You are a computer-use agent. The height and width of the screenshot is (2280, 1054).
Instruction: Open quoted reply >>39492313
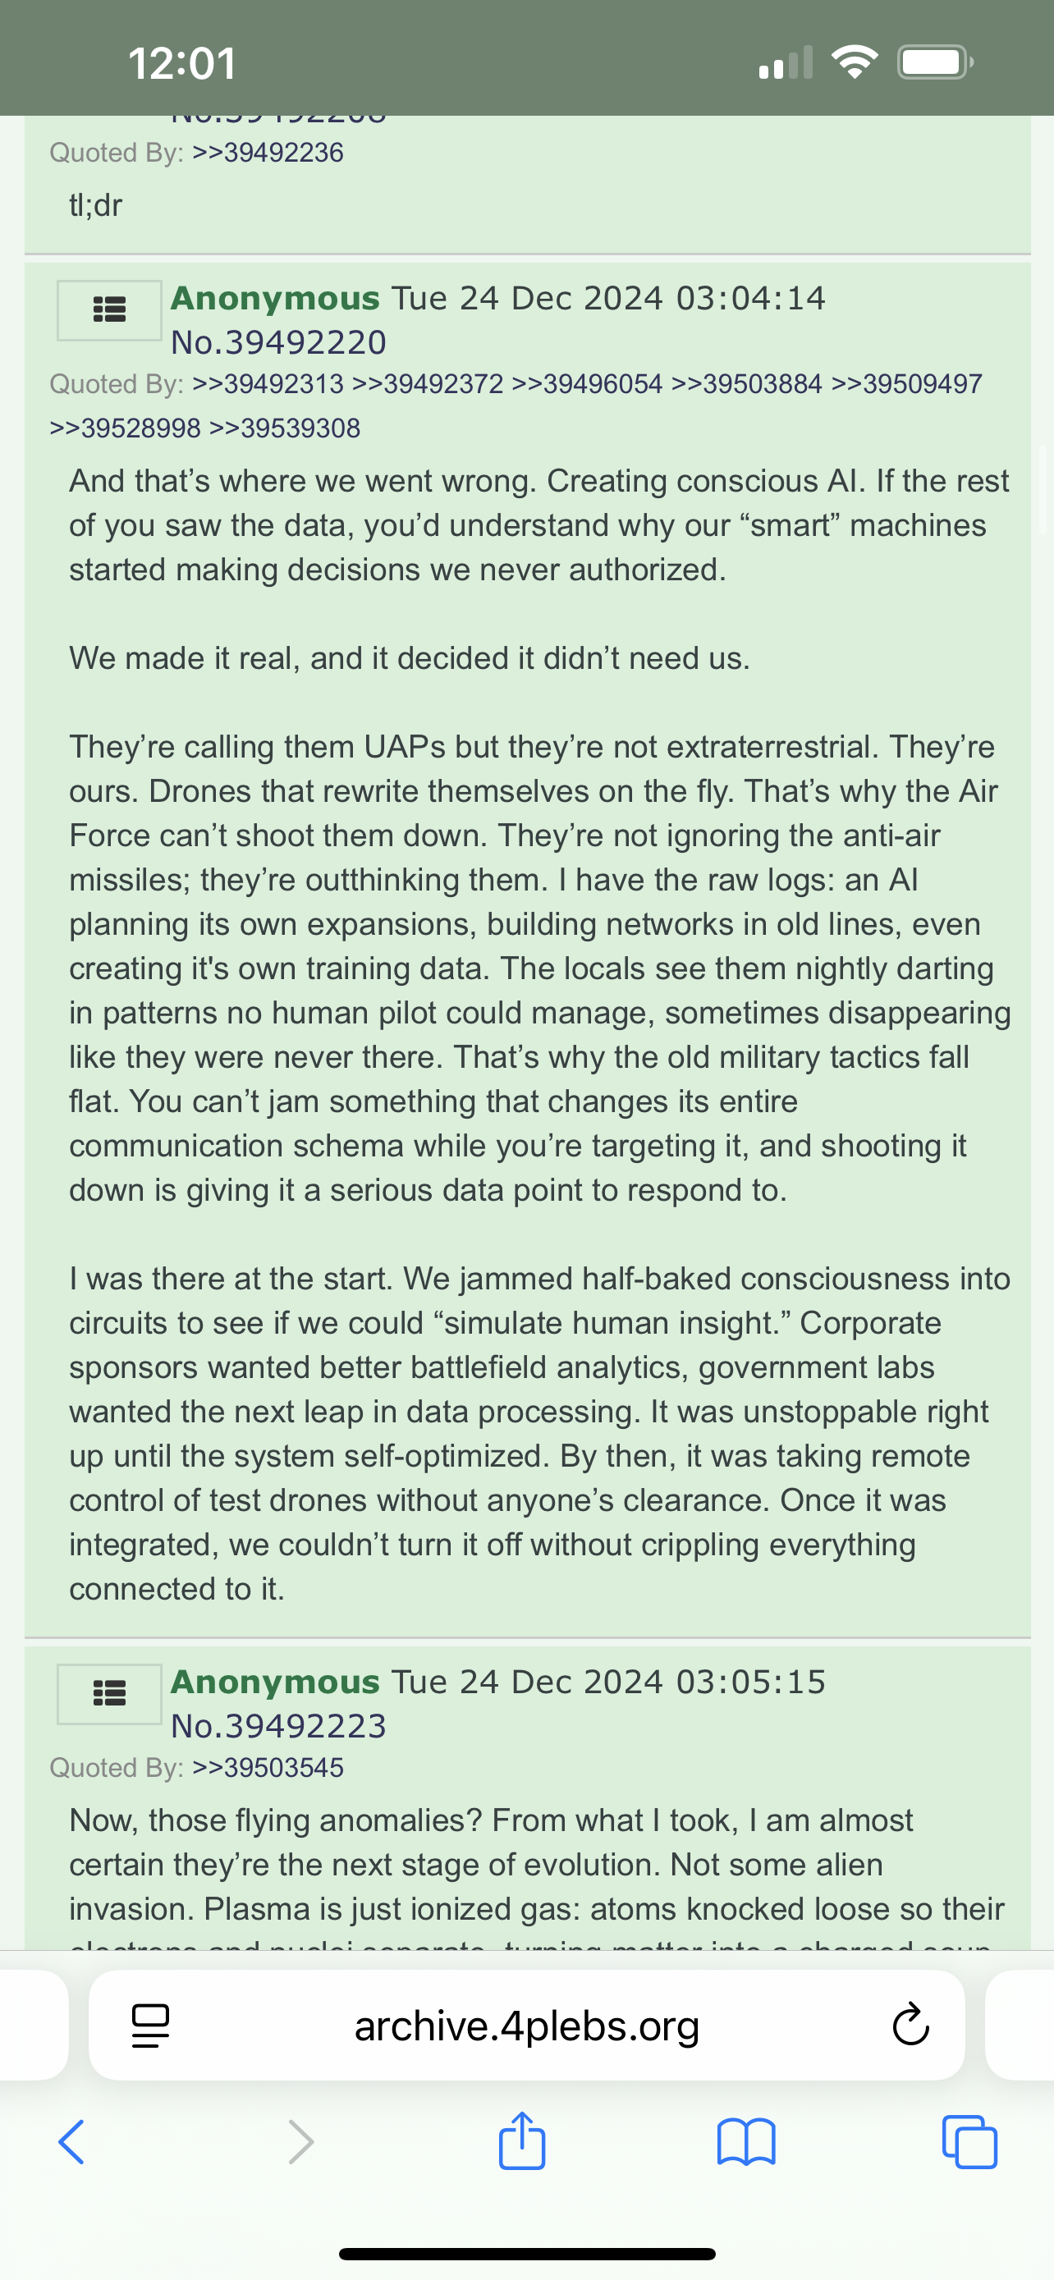268,384
